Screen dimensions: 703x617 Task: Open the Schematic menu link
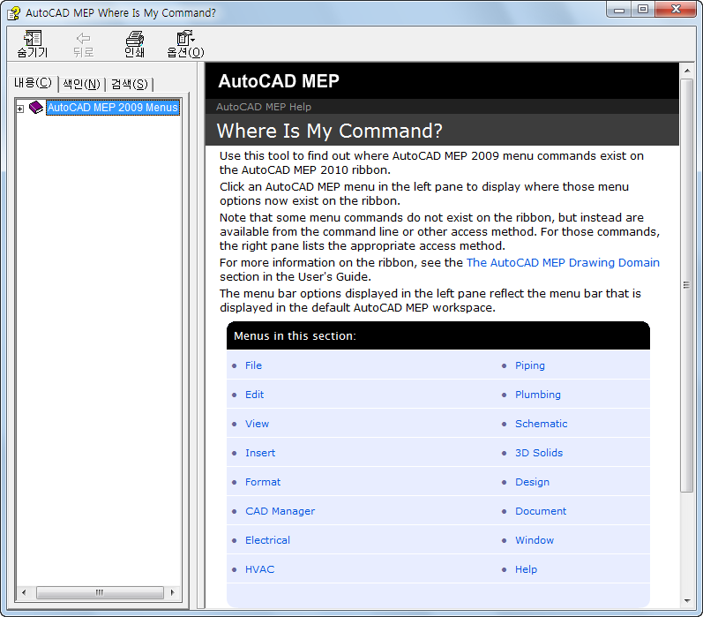[x=542, y=424]
